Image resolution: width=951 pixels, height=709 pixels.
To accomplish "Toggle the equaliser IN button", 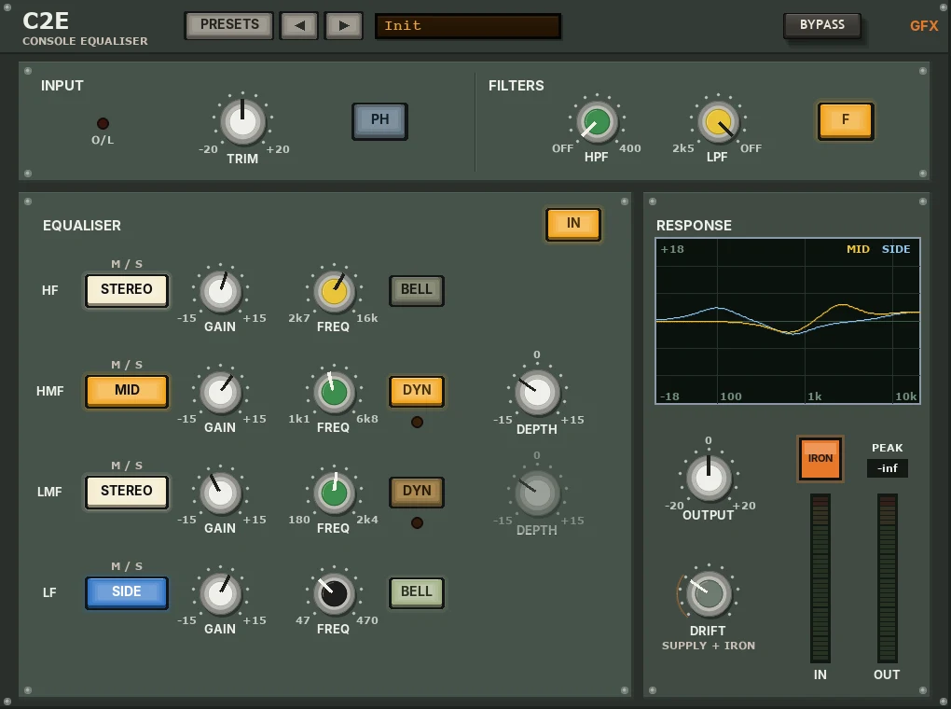I will tap(573, 224).
